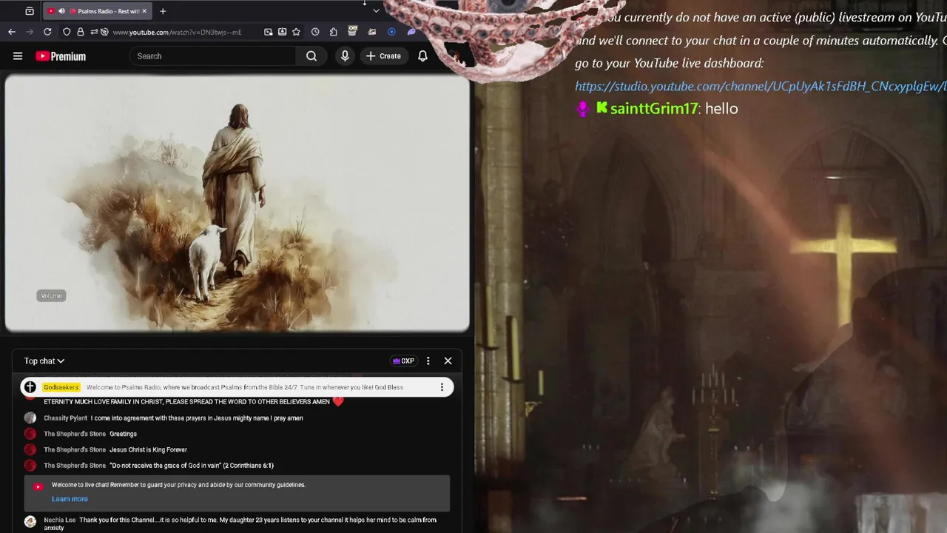Close the Psalms Radio tab

[145, 11]
